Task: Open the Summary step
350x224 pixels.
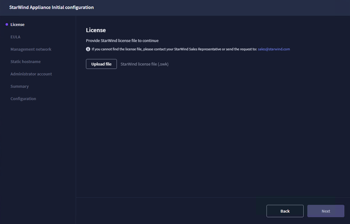Action: [x=20, y=86]
